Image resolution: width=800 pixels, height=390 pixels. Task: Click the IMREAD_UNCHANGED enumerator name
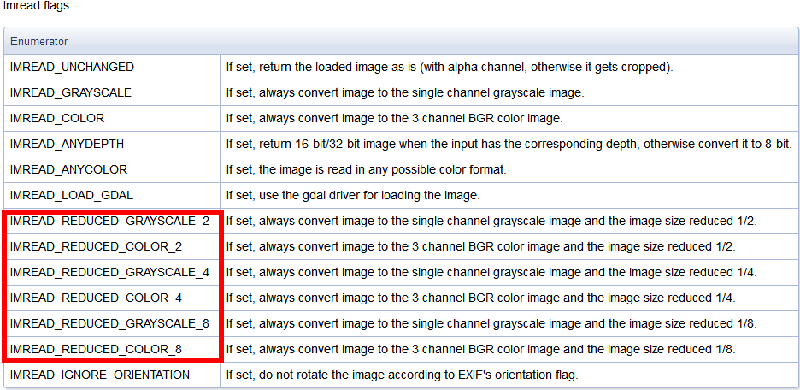(72, 67)
